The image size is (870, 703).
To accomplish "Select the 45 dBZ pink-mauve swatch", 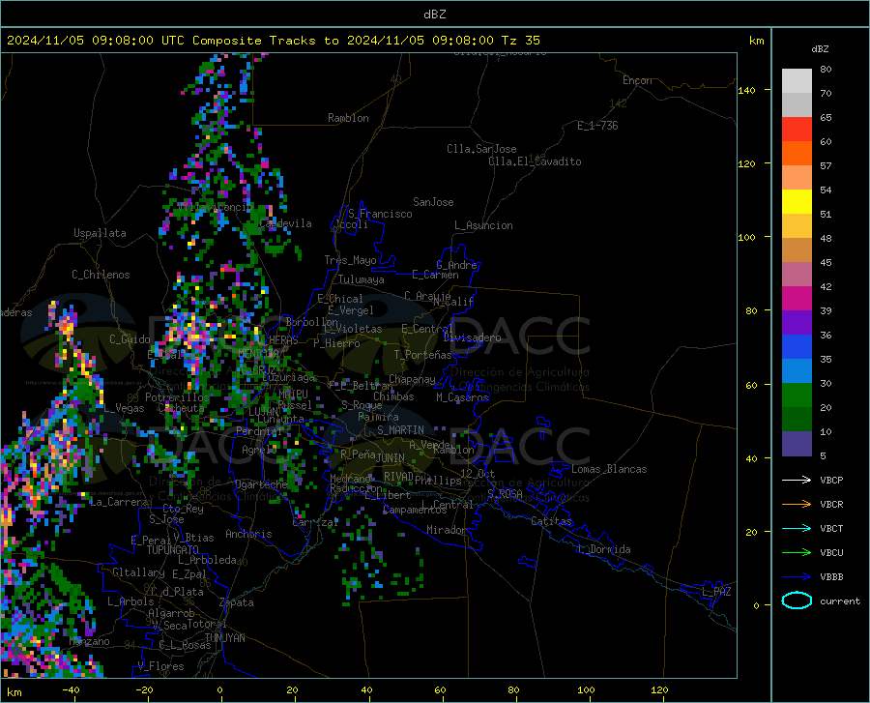I will [x=797, y=275].
